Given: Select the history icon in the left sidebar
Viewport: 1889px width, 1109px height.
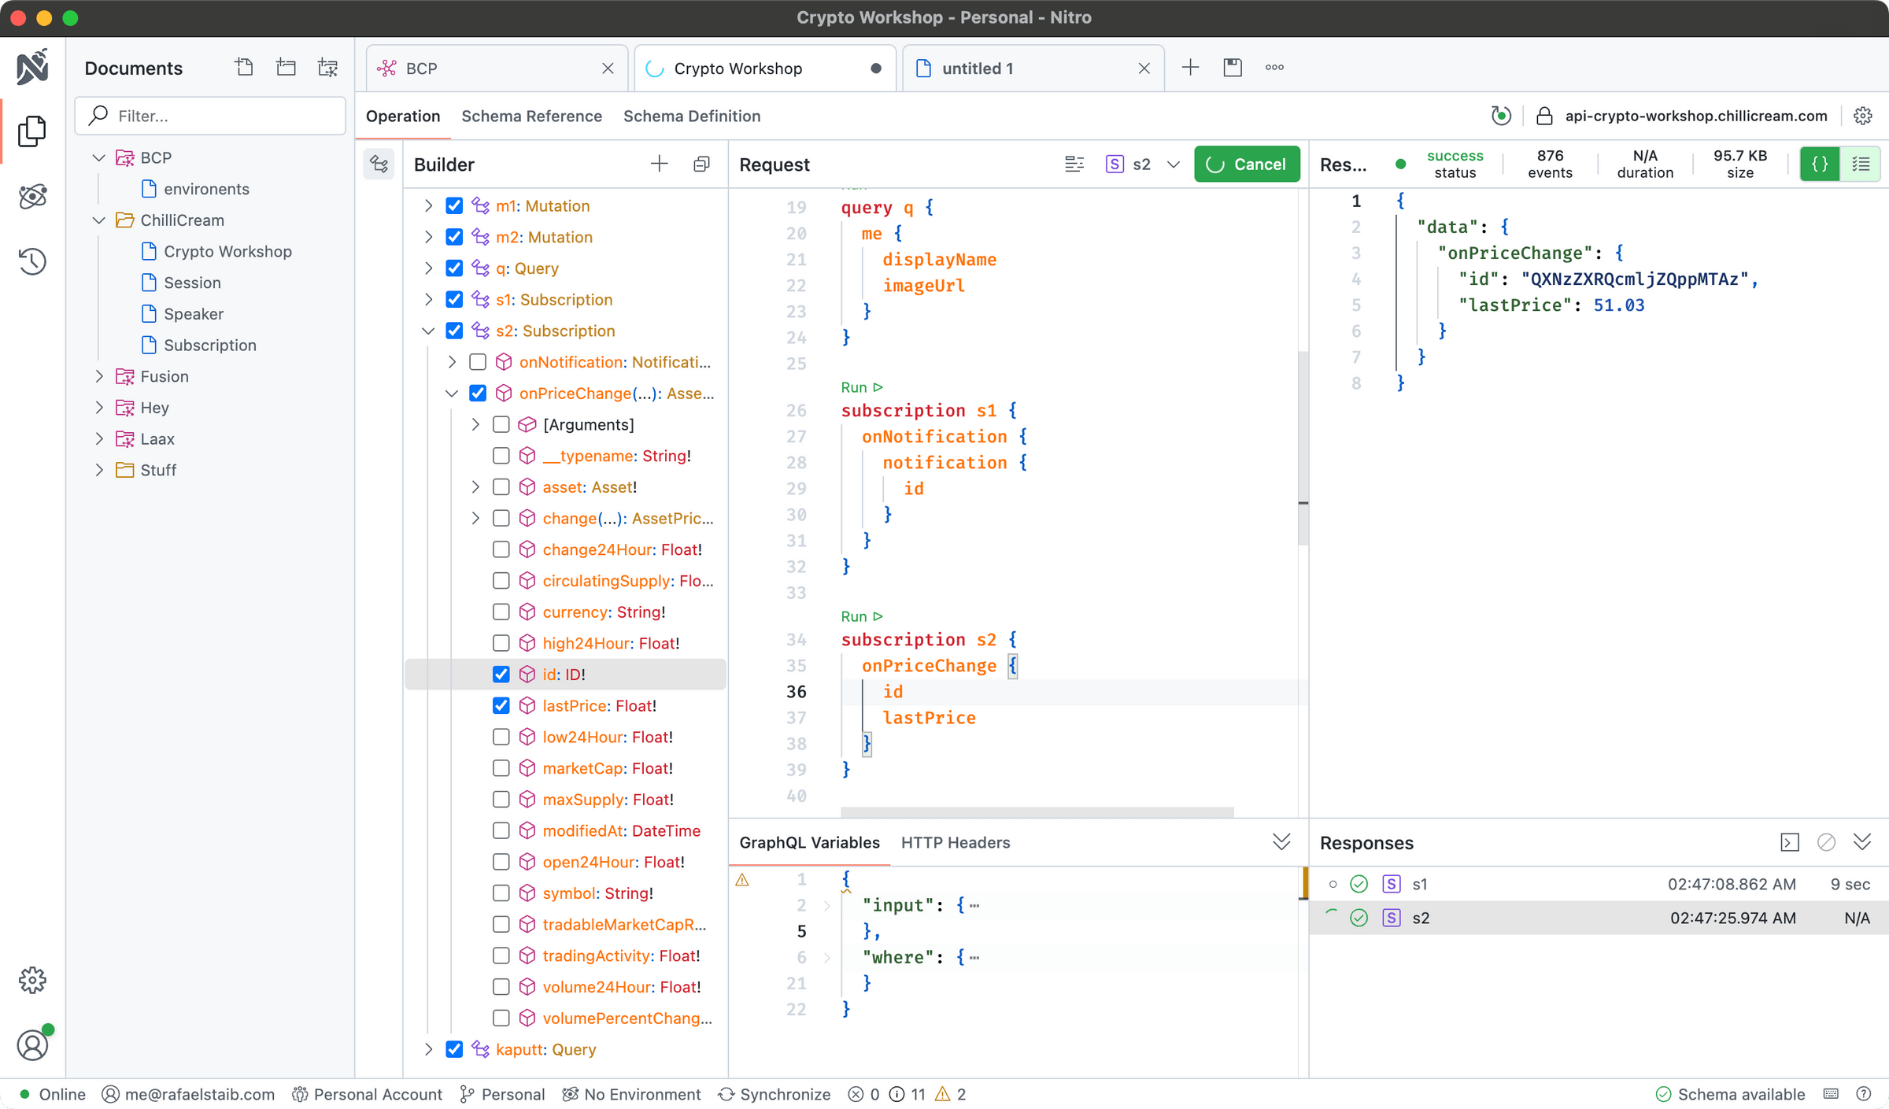Looking at the screenshot, I should [x=32, y=261].
